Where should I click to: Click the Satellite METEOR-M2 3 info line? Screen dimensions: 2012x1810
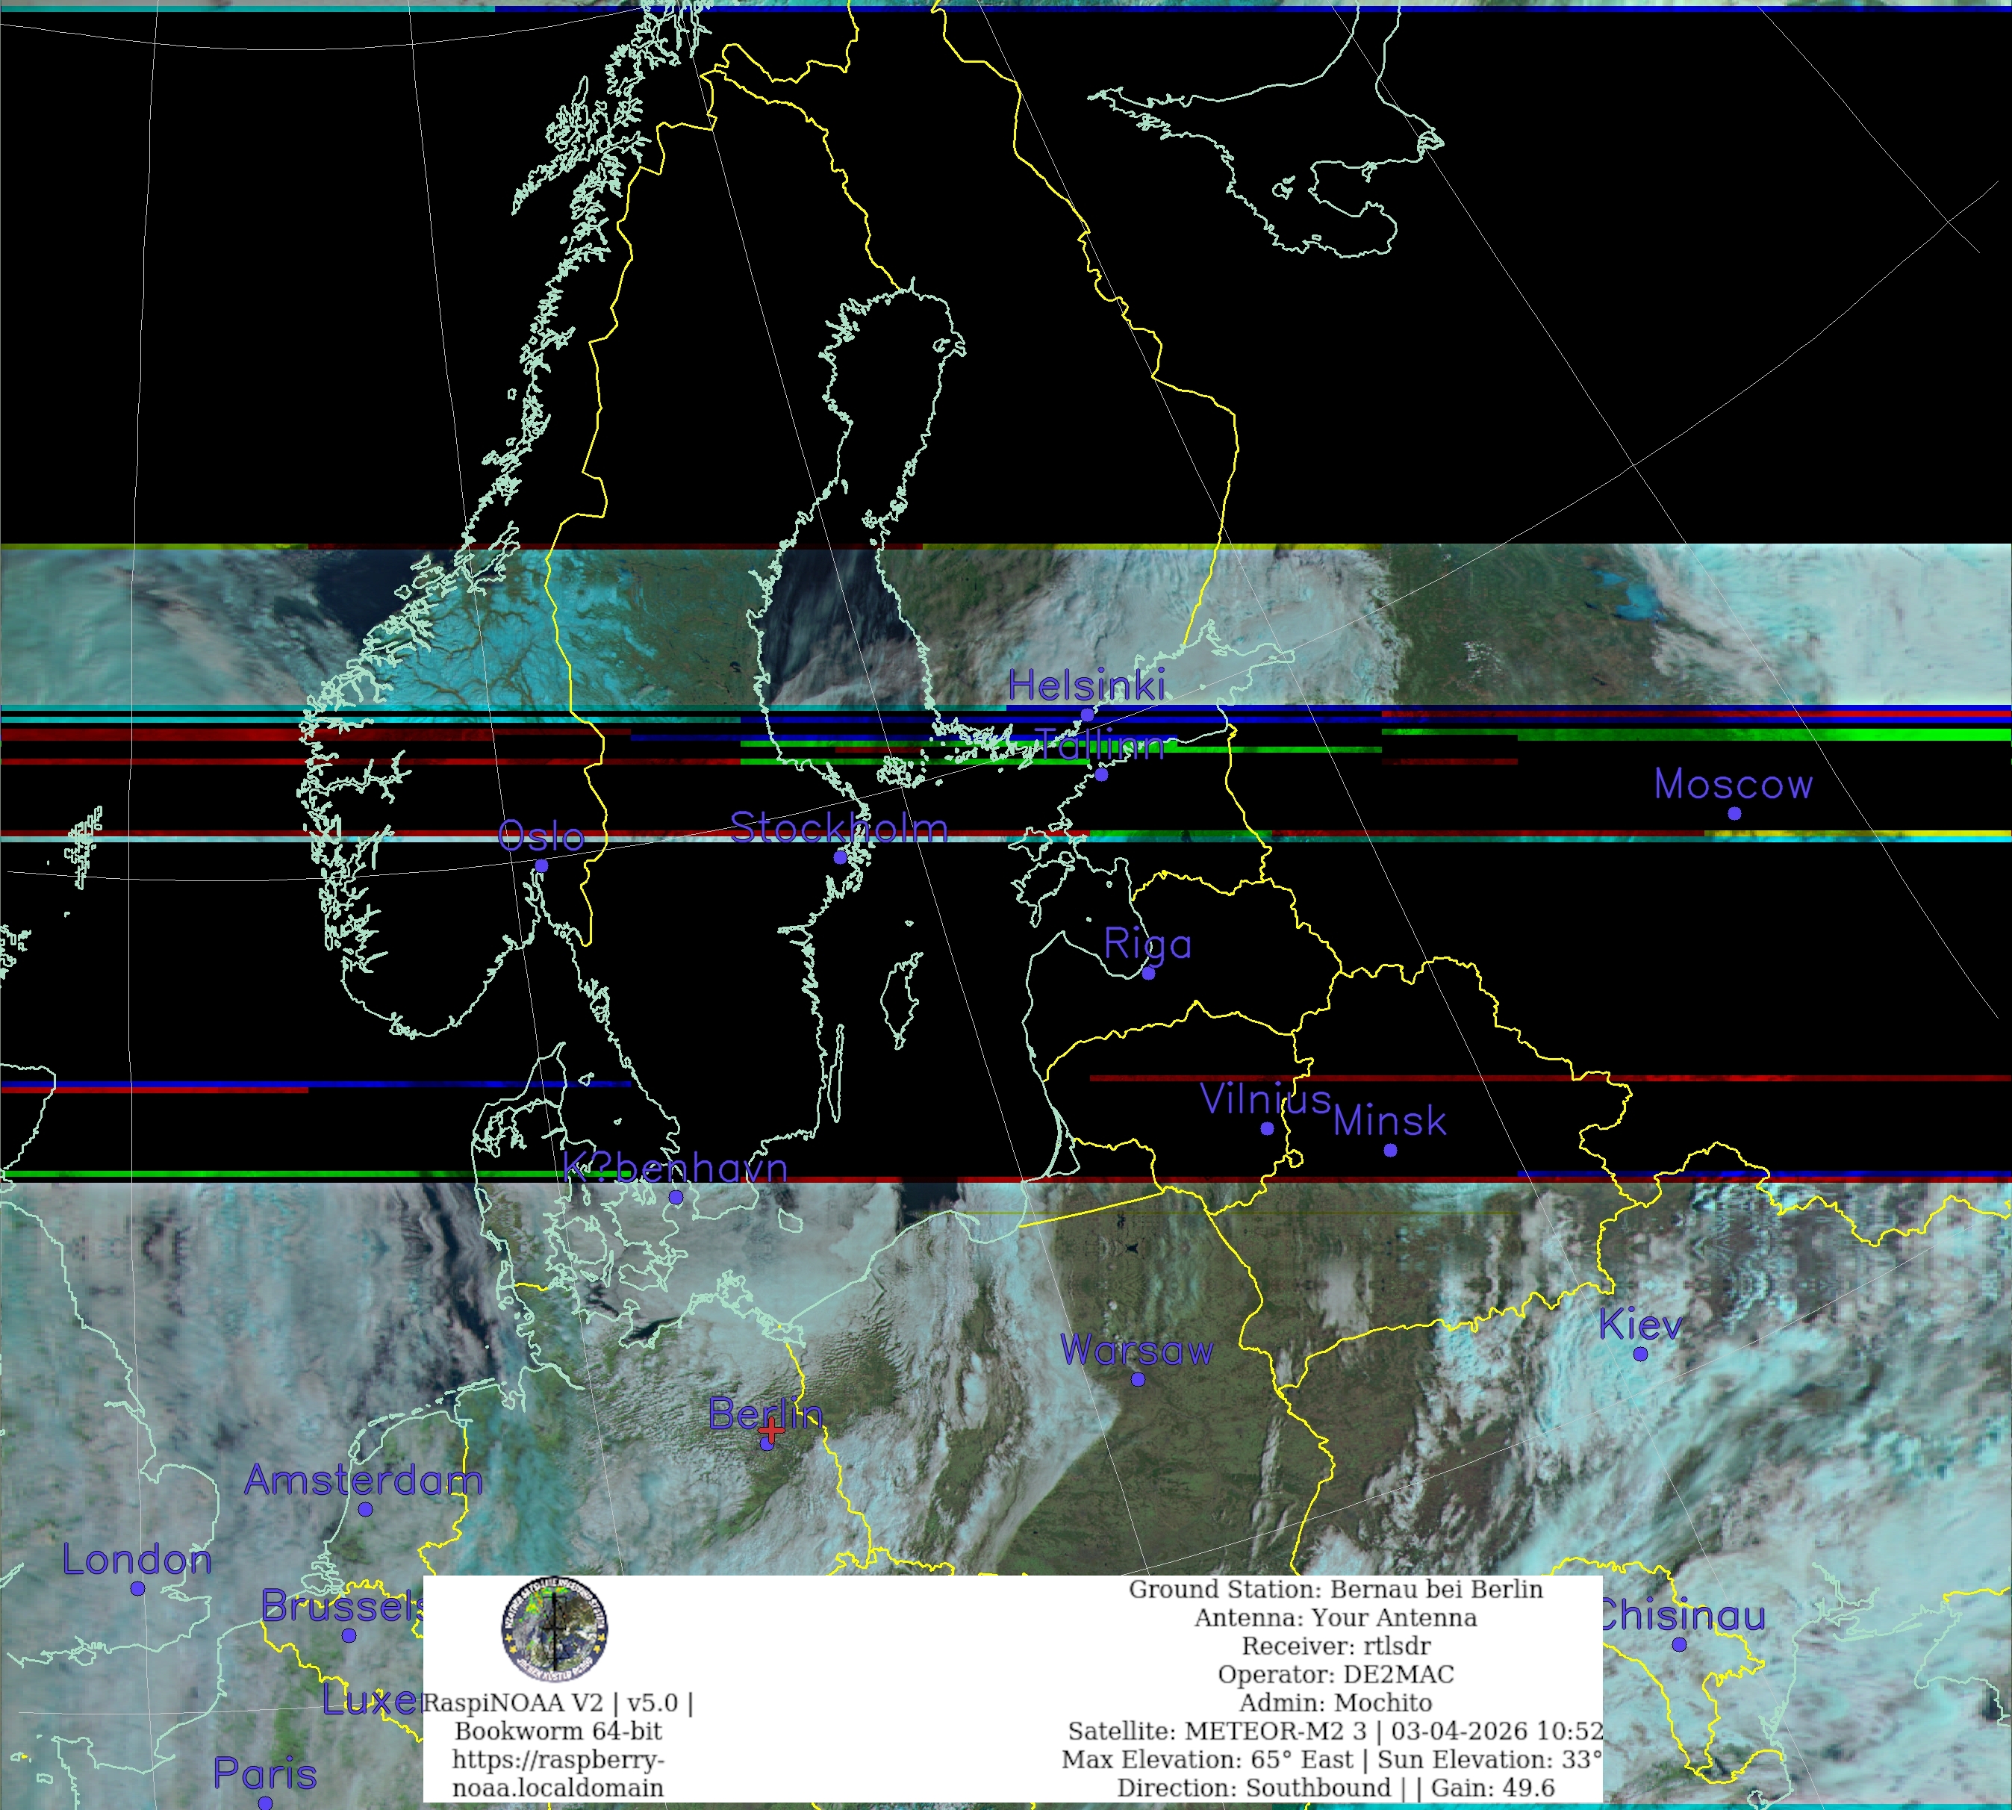point(1335,1732)
